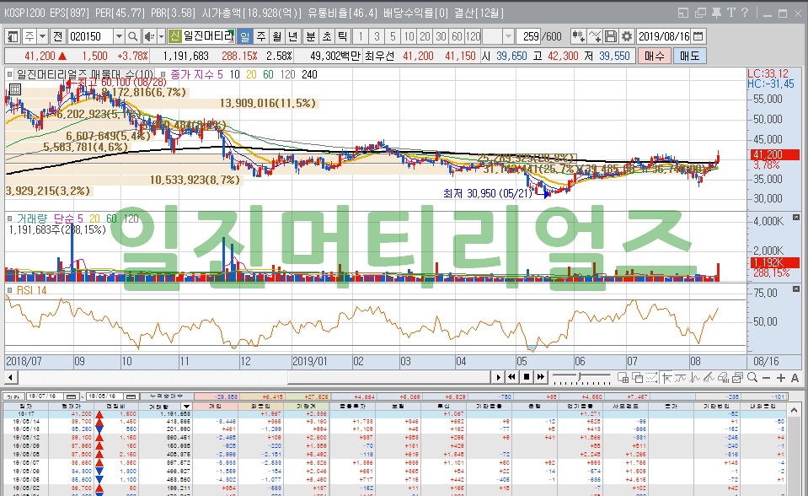The height and width of the screenshot is (496, 808).
Task: Adjust the playback speed slider handle
Action: [x=581, y=376]
